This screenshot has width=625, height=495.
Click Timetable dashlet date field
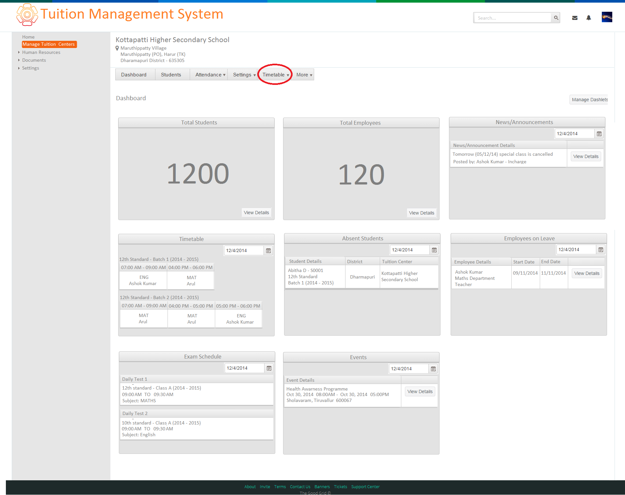(x=244, y=251)
